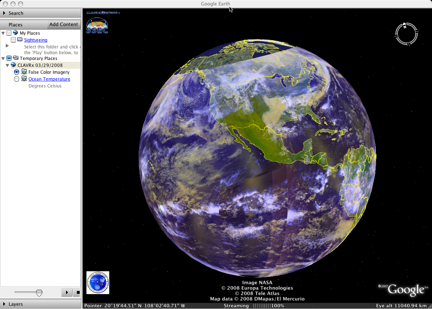Image resolution: width=432 pixels, height=309 pixels.
Task: Click the compass north indicator ring
Action: pos(407,34)
